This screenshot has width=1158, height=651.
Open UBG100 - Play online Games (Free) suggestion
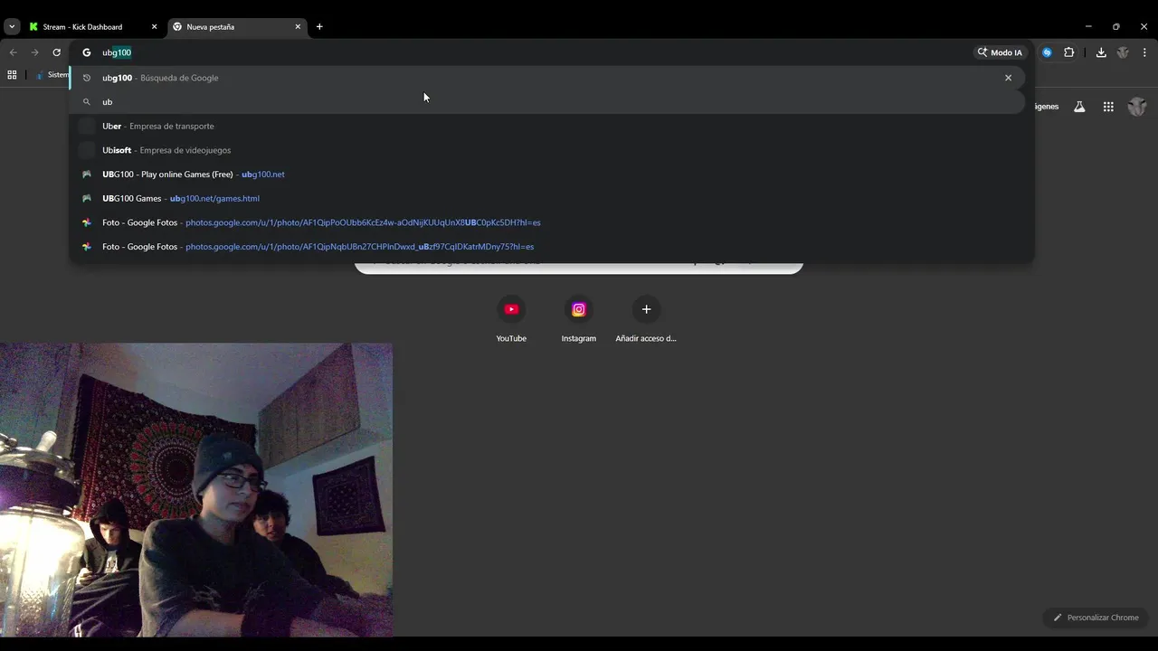547,175
